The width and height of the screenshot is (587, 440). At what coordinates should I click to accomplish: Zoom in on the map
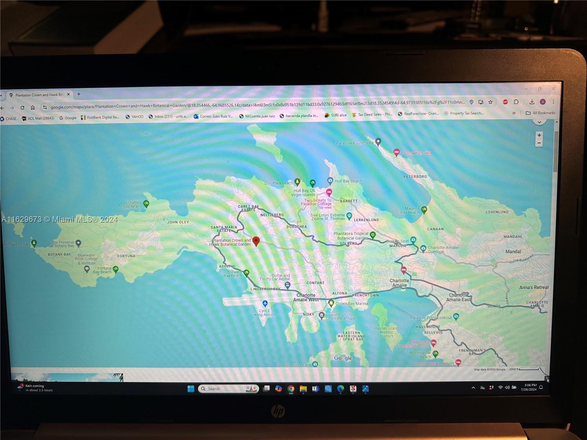point(539,135)
